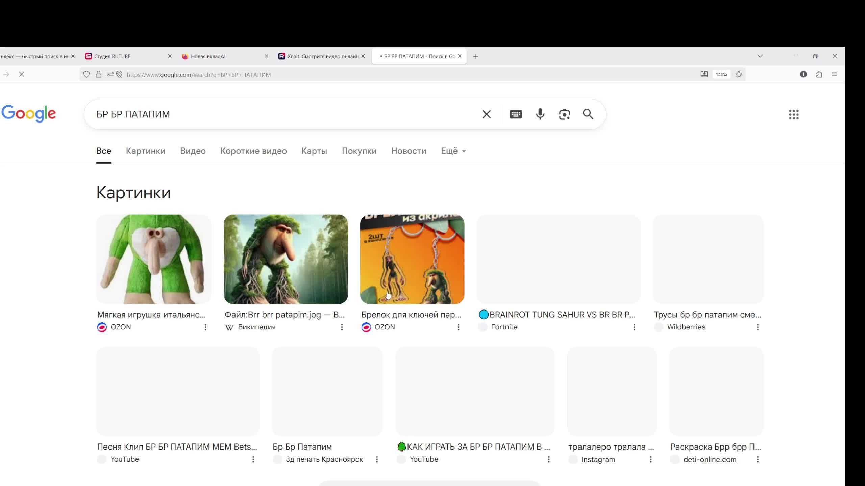Viewport: 865px width, 486px height.
Task: Open Google Lens image search
Action: 564,114
